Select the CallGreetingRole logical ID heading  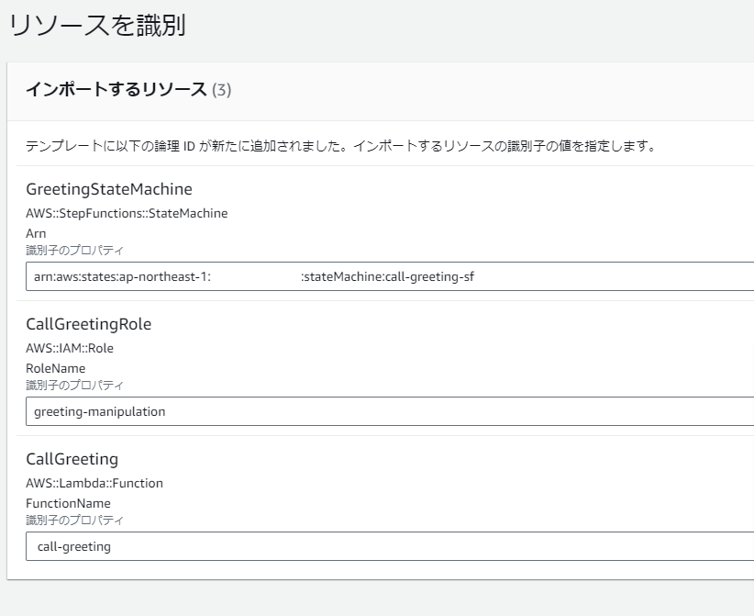click(88, 324)
